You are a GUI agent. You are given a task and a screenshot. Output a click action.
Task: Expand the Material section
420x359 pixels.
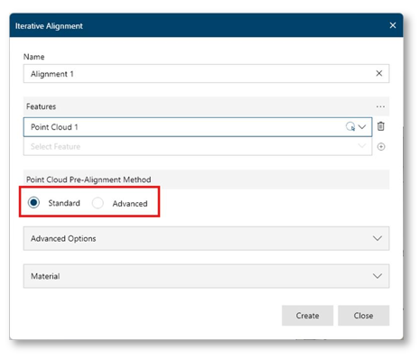pos(206,276)
